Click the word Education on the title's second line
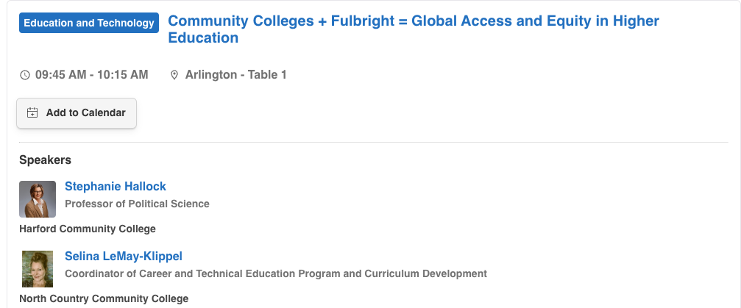The image size is (741, 308). [203, 37]
